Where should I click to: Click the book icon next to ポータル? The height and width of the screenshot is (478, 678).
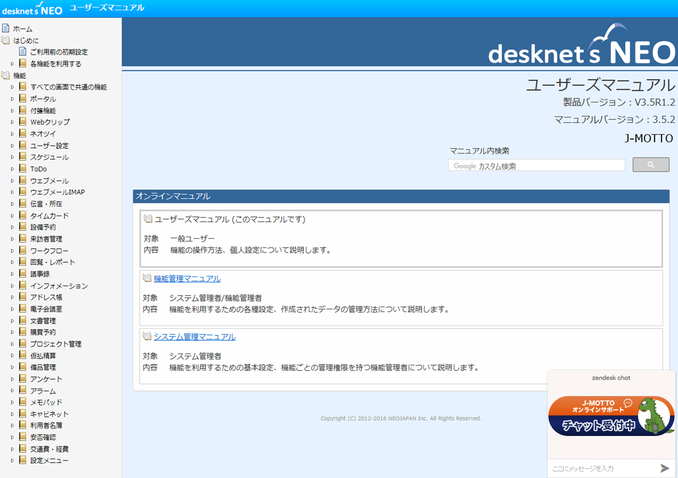22,98
